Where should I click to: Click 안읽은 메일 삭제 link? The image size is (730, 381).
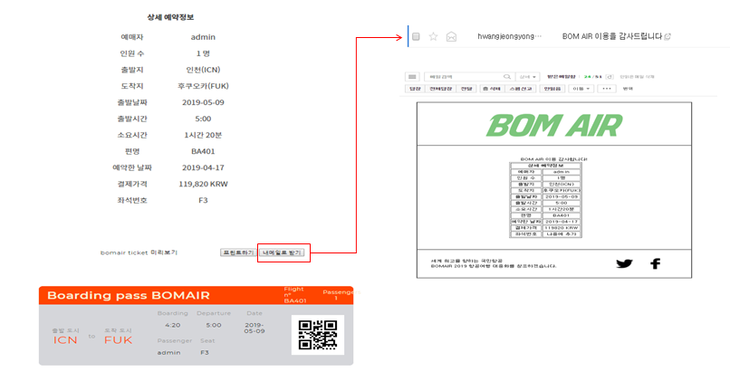pyautogui.click(x=637, y=77)
